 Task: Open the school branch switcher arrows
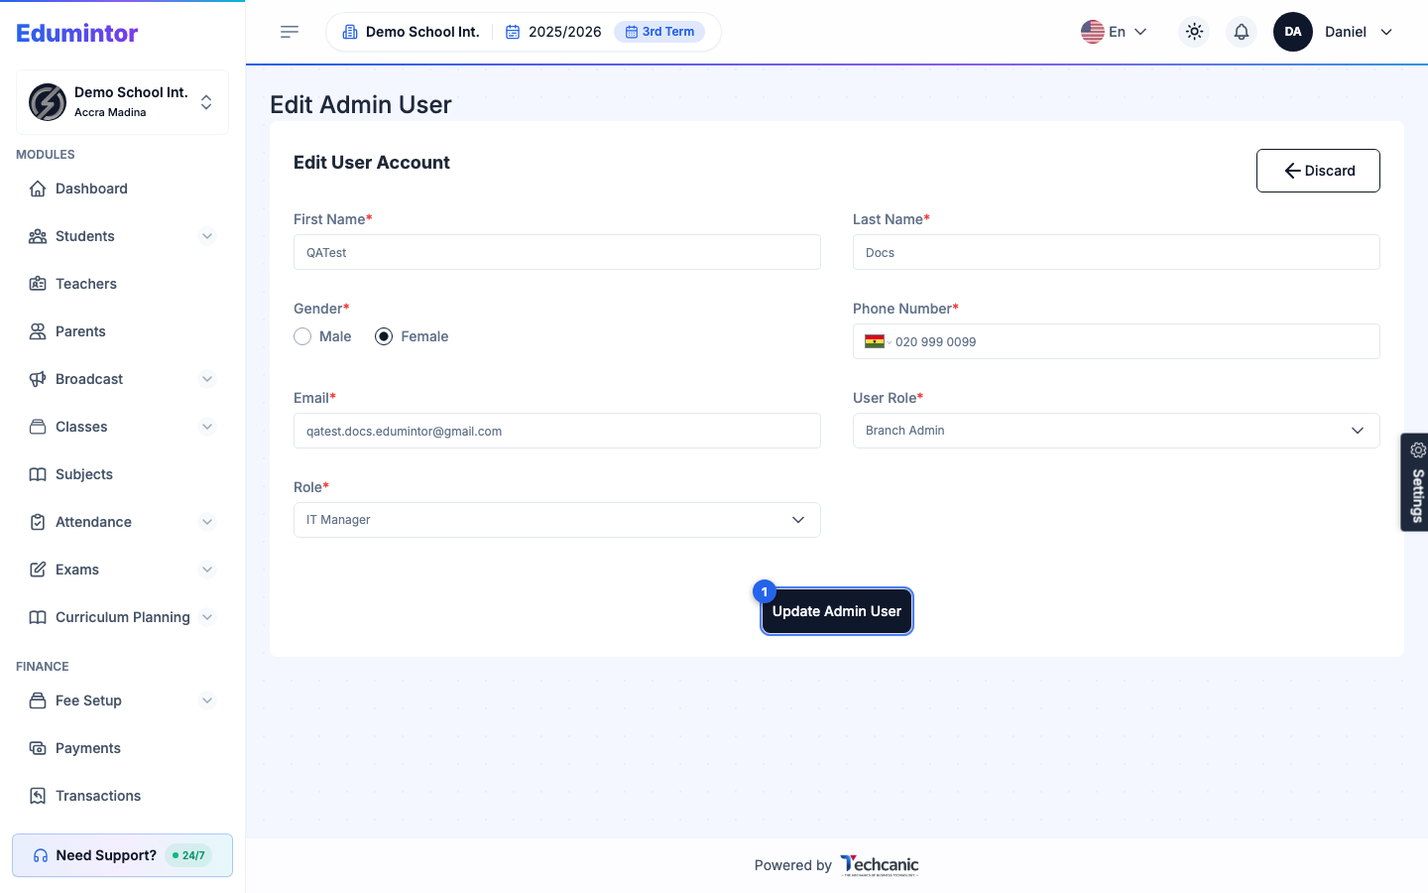tap(206, 102)
